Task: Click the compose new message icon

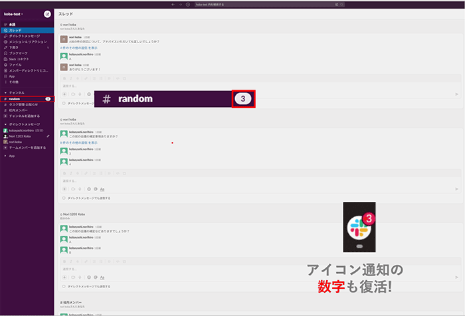Action: [x=47, y=14]
